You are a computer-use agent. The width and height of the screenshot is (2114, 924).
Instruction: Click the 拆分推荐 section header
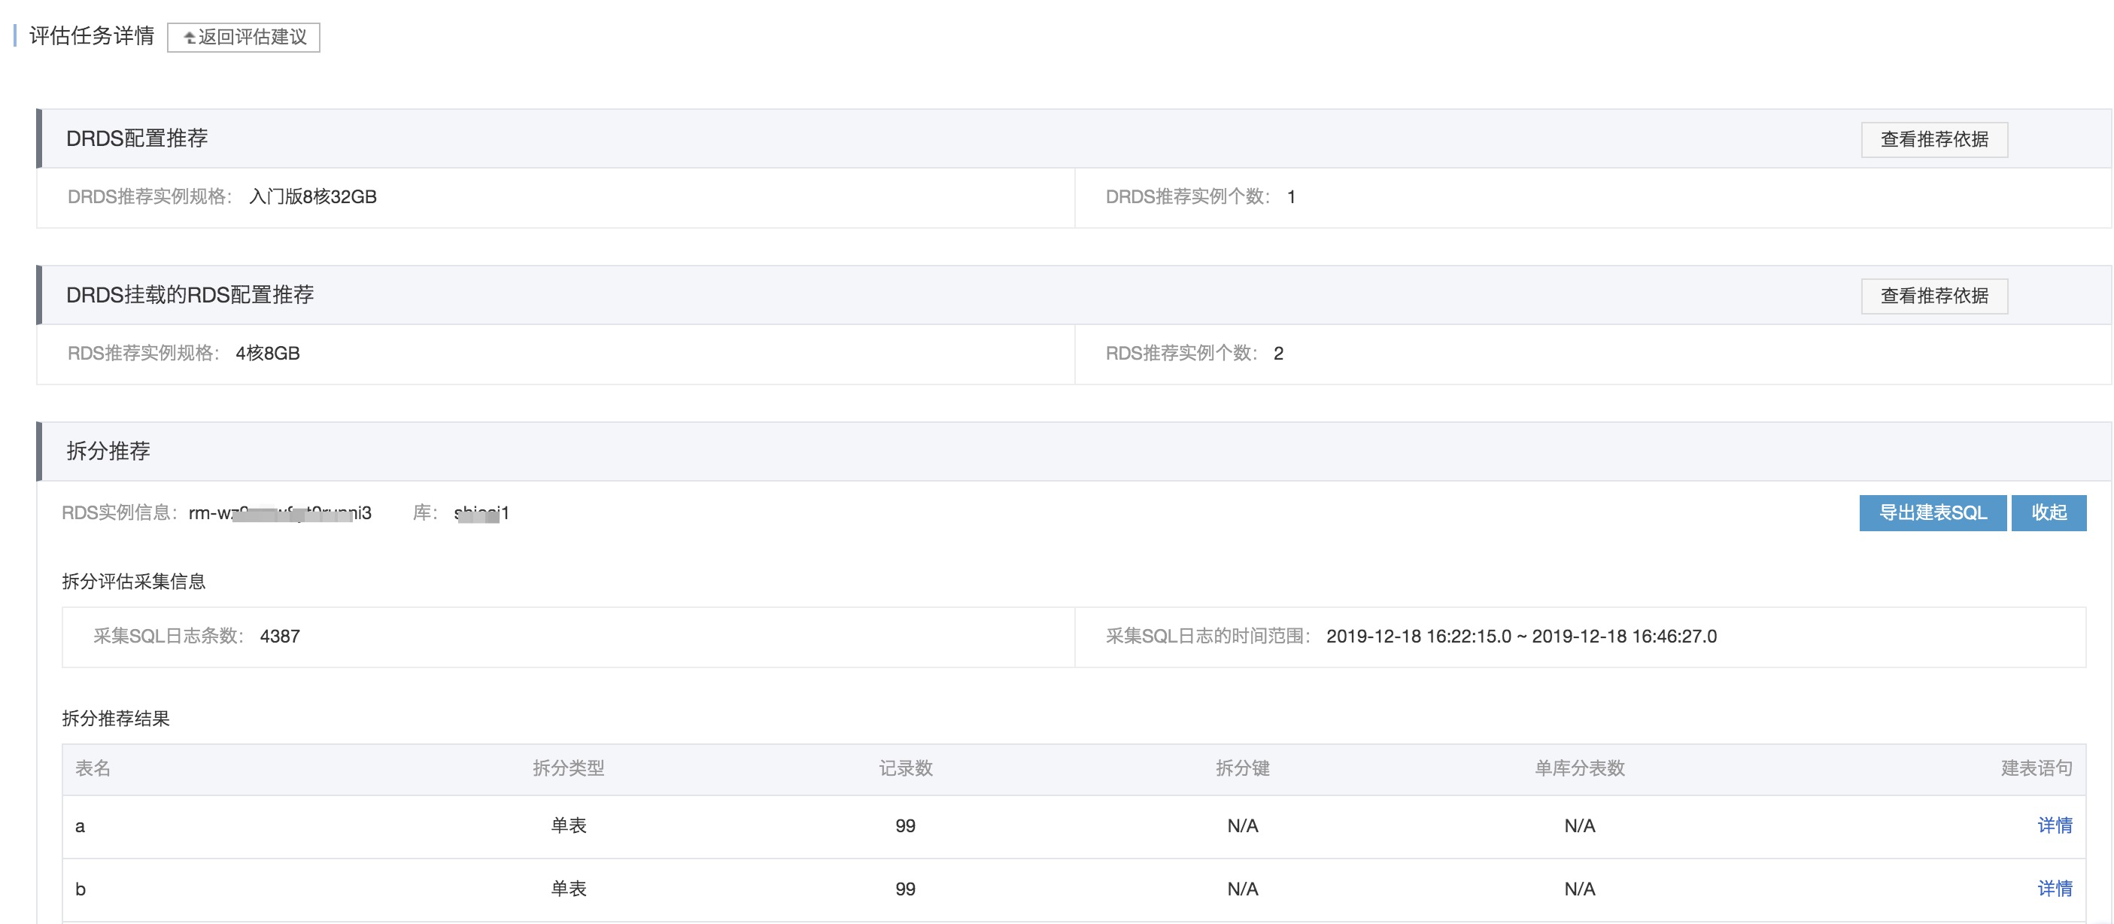pos(108,451)
